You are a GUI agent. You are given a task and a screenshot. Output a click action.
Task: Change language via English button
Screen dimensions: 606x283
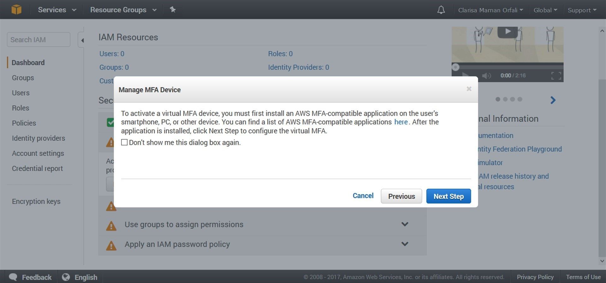point(86,277)
